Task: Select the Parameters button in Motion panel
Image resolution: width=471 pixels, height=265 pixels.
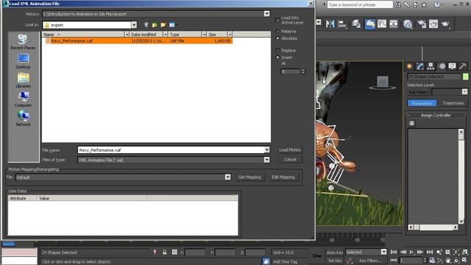Action: pyautogui.click(x=422, y=103)
